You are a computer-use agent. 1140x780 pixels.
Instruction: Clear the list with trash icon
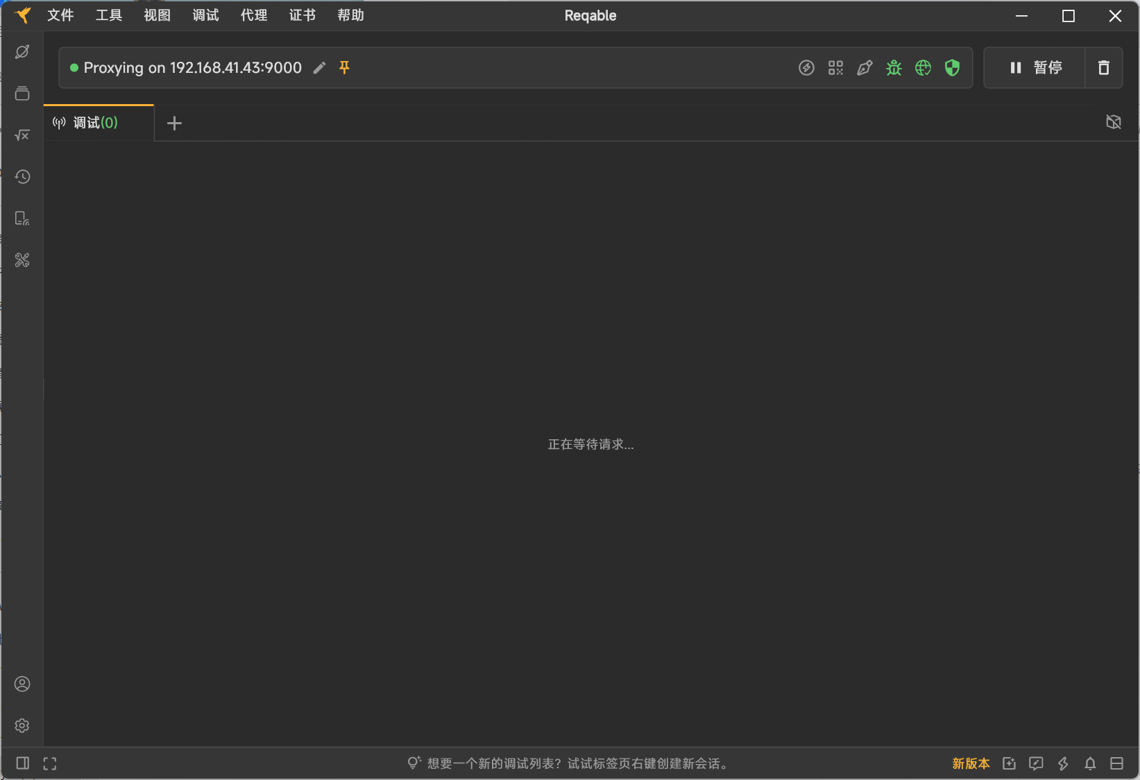(x=1104, y=67)
